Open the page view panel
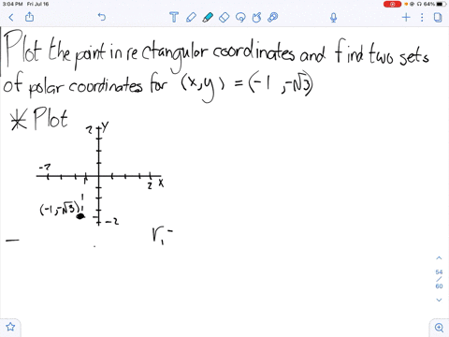Viewport: 449px width, 337px height. [x=438, y=17]
